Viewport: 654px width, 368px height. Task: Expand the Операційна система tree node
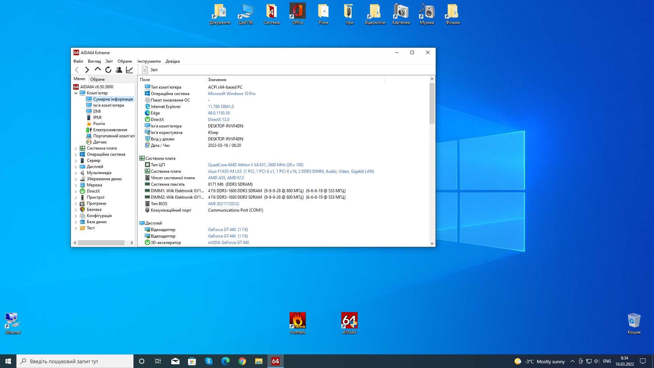[76, 154]
